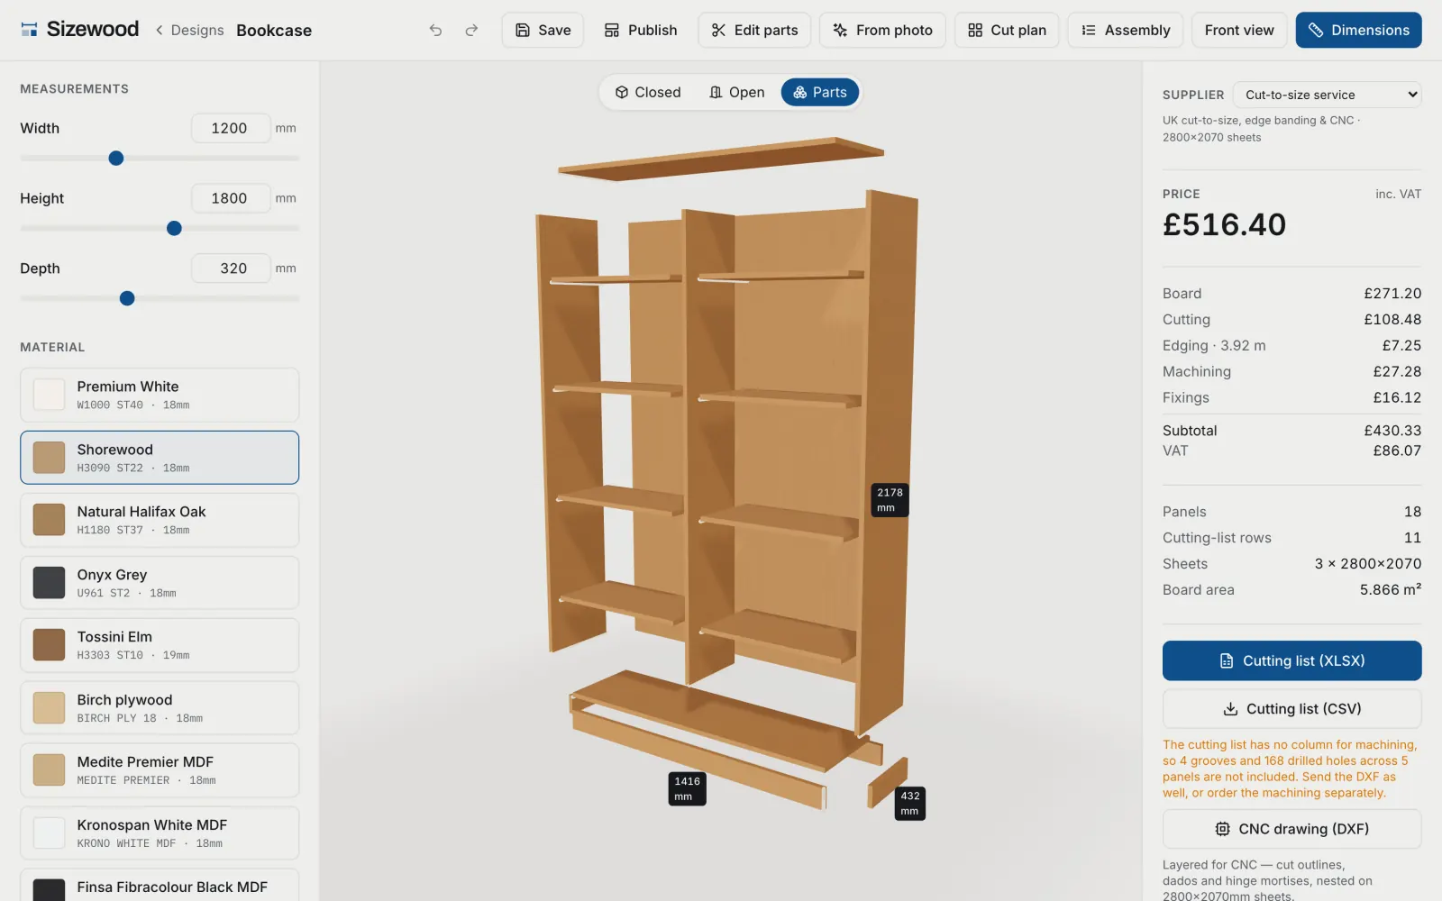Open the Supplier dropdown
The width and height of the screenshot is (1442, 901).
tap(1327, 95)
